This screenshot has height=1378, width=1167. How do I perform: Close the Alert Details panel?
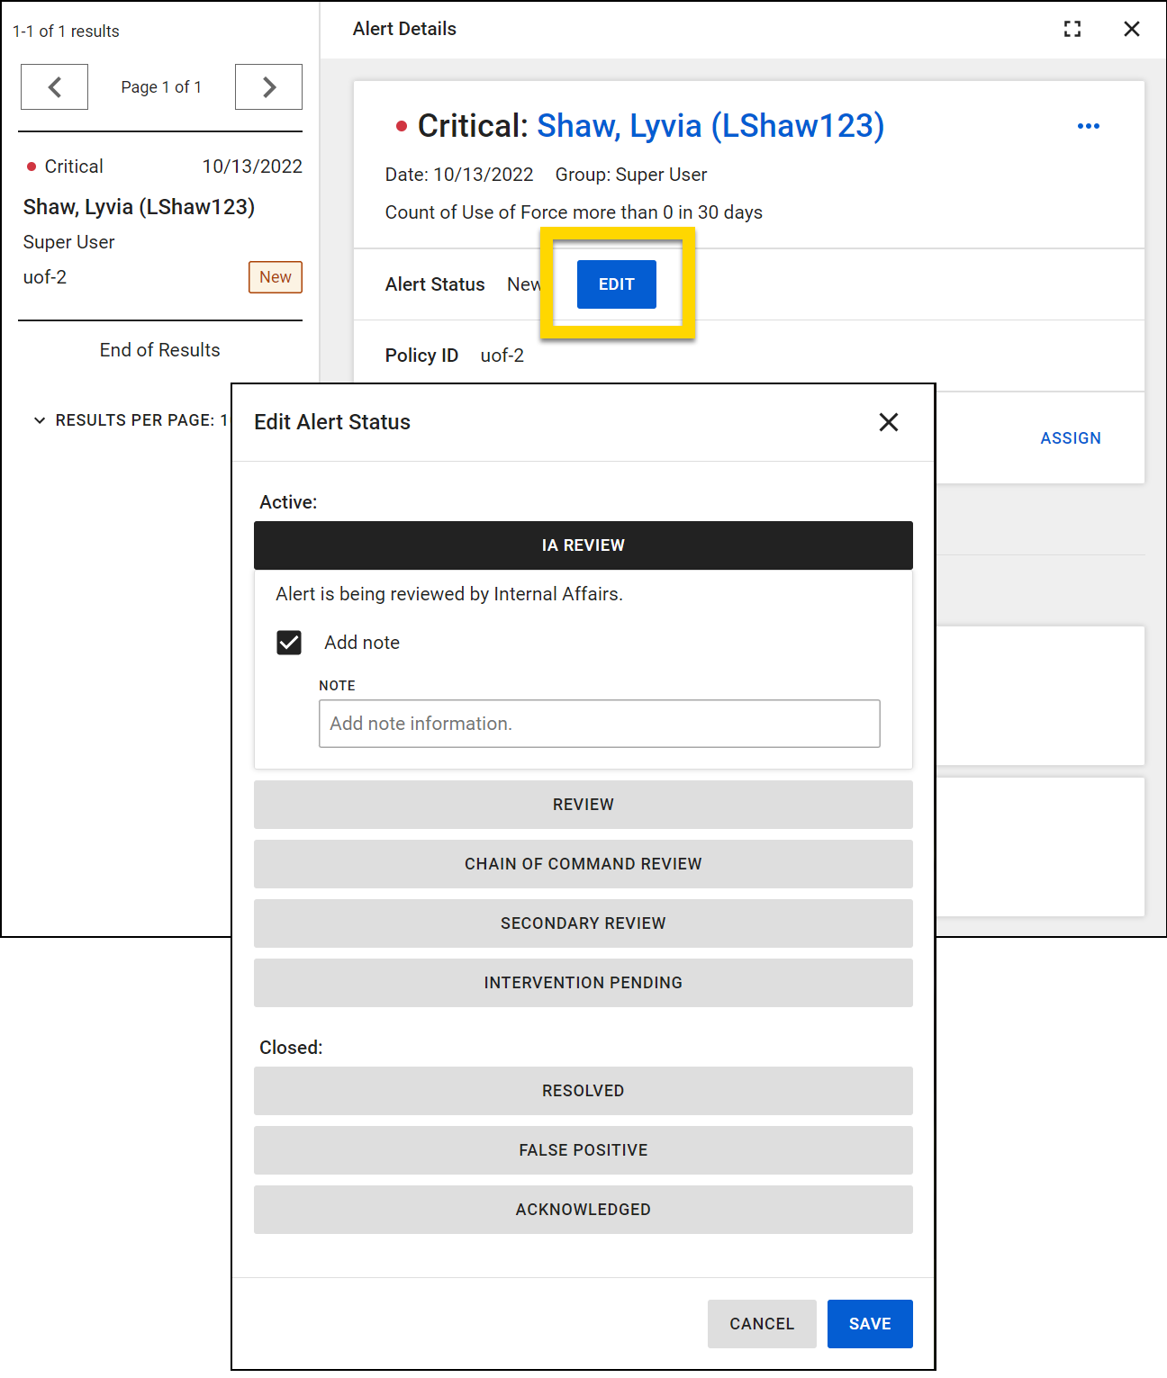pyautogui.click(x=1132, y=29)
